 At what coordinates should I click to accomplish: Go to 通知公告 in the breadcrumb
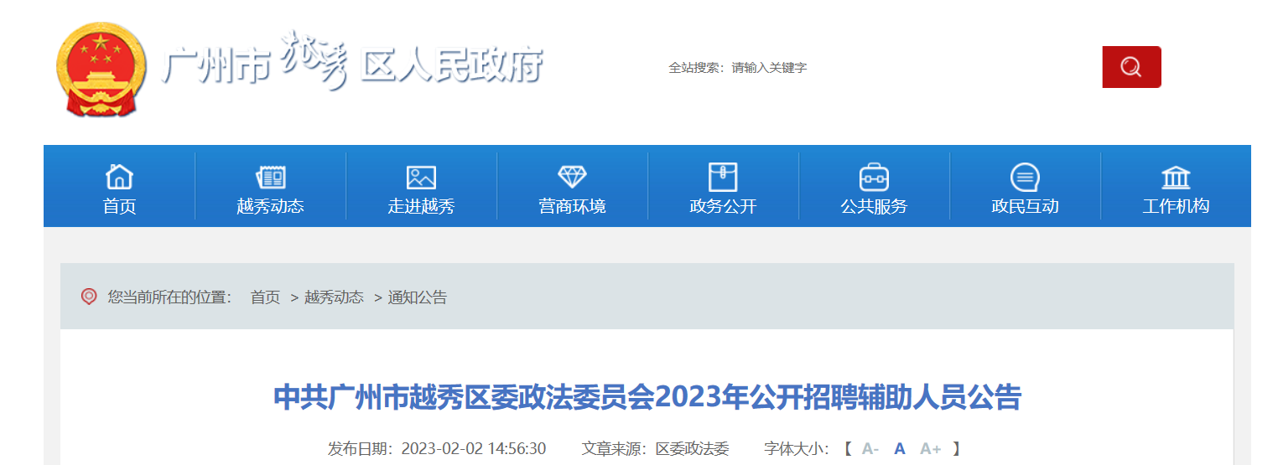(x=417, y=297)
